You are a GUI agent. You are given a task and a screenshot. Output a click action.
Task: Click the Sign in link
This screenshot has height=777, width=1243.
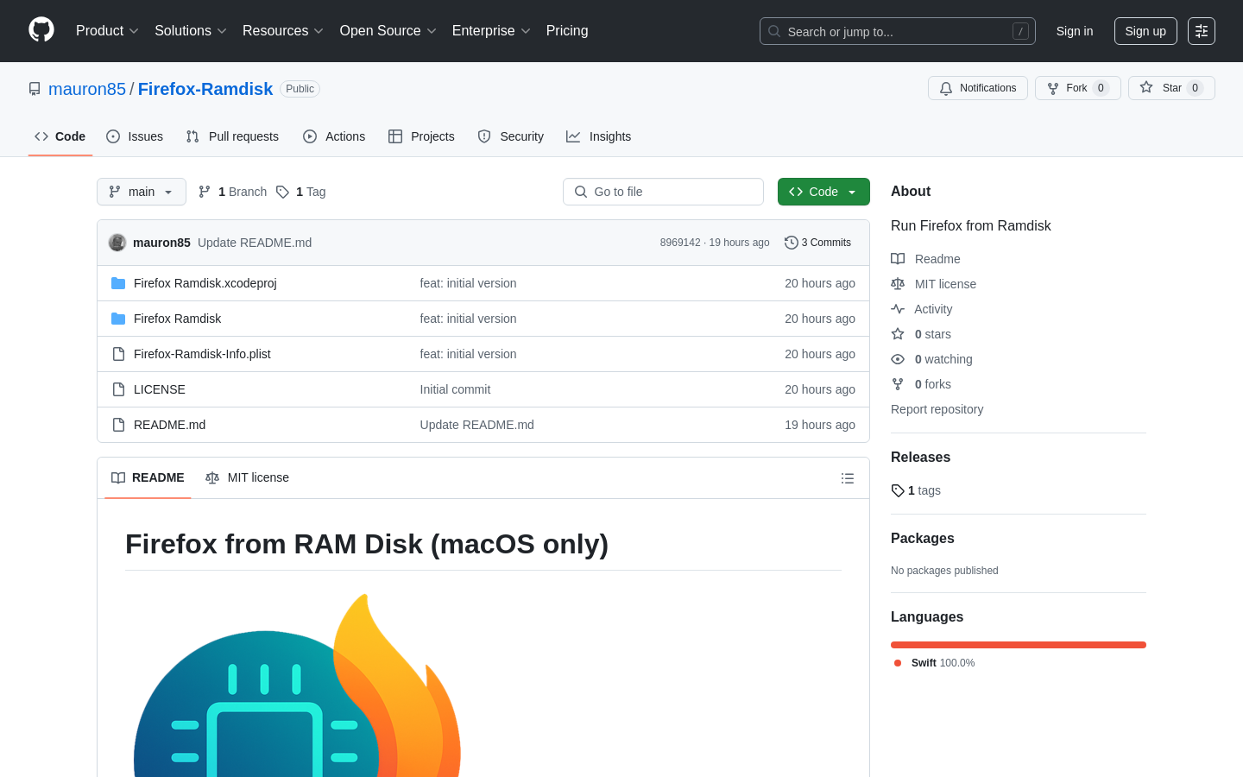click(x=1075, y=31)
